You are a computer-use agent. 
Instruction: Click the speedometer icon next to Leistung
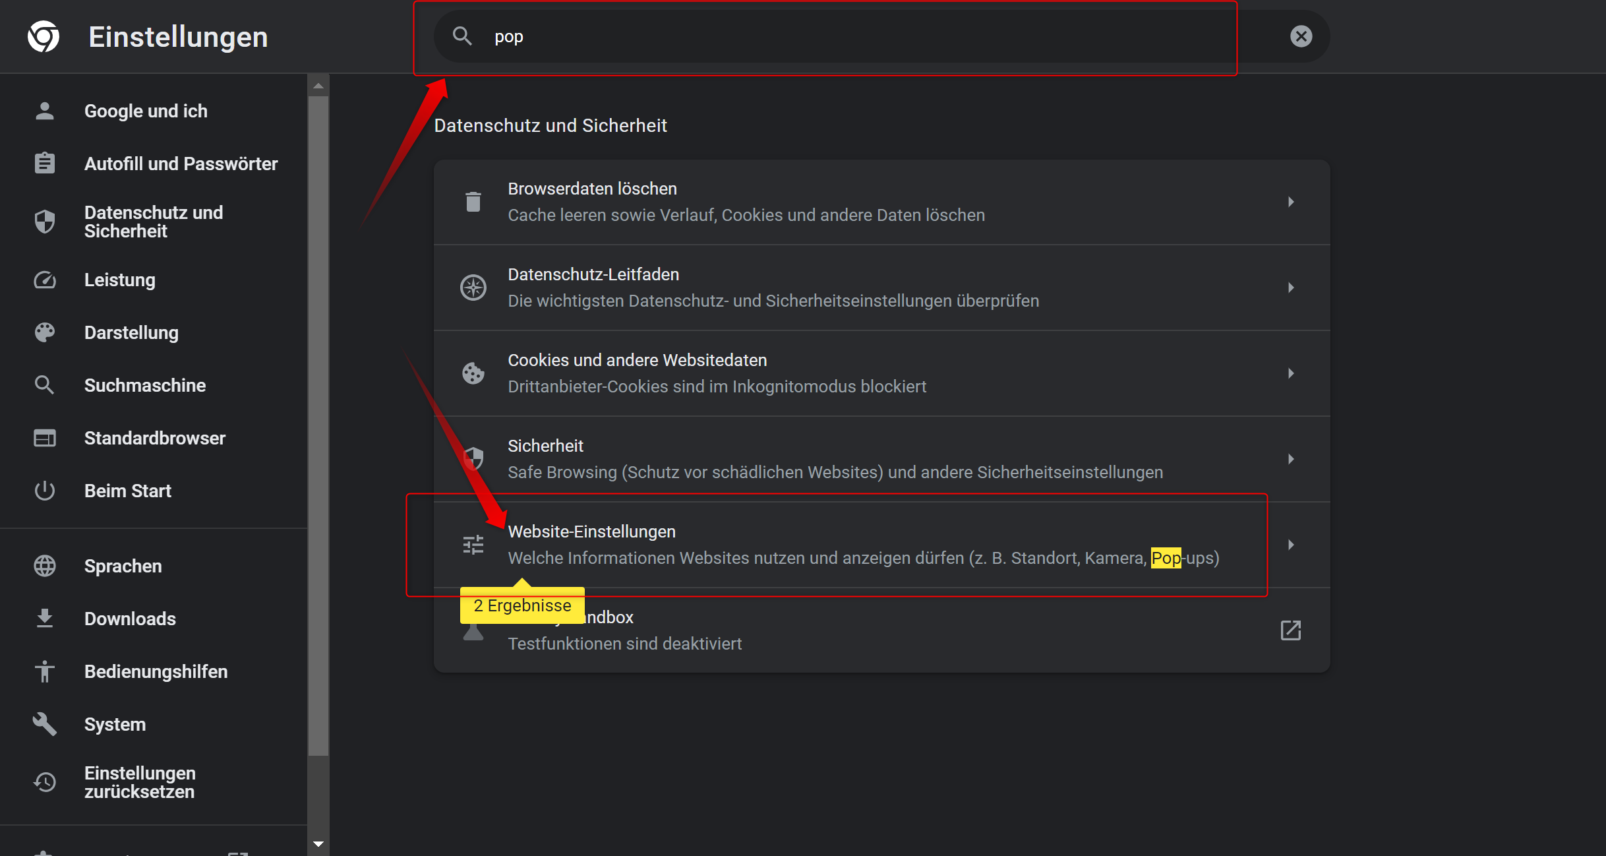pos(45,280)
